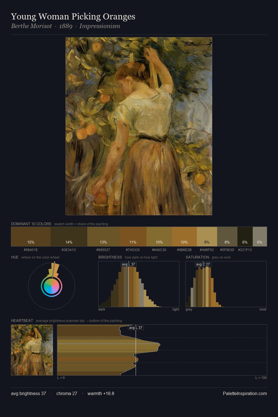Click the hex code #A98F52
The image size is (278, 417).
tap(207, 250)
